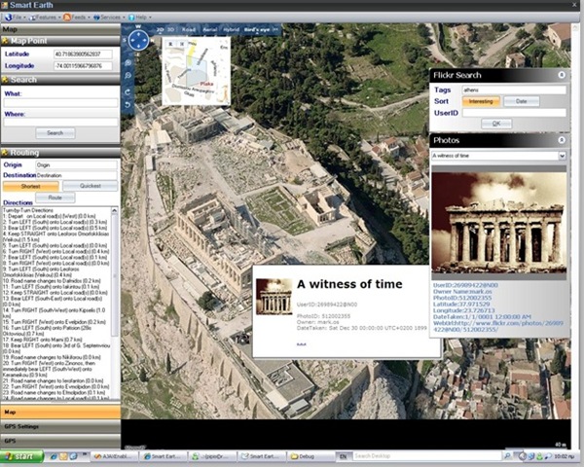Click the more link in photo popup
584x467 pixels.
(x=301, y=344)
